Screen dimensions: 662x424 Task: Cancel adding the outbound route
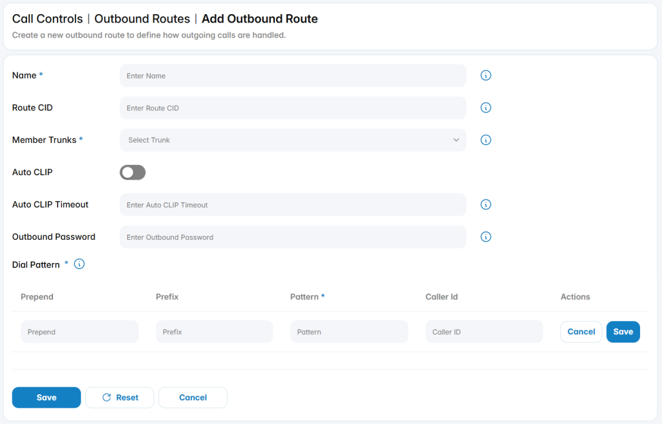tap(193, 397)
